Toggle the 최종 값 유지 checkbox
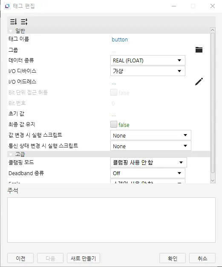The image size is (222, 267). (x=114, y=124)
